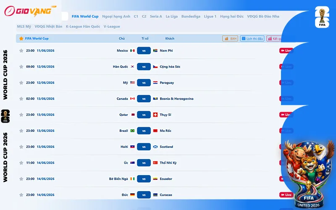The image size is (336, 210).
Task: Click the Hàn Quốc flag icon
Action: pyautogui.click(x=132, y=67)
